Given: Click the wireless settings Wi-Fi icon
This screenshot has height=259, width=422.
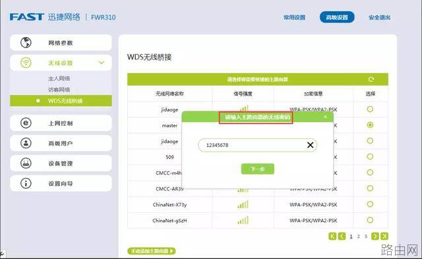Looking at the screenshot, I should (x=26, y=63).
